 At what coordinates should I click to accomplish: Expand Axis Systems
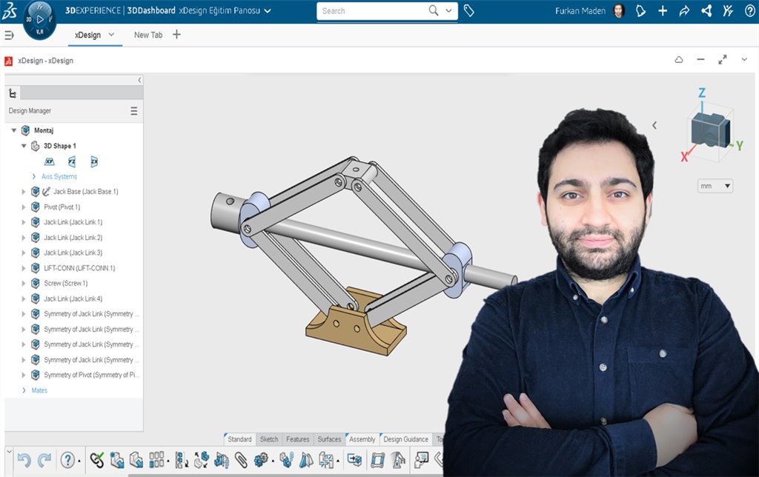point(33,176)
